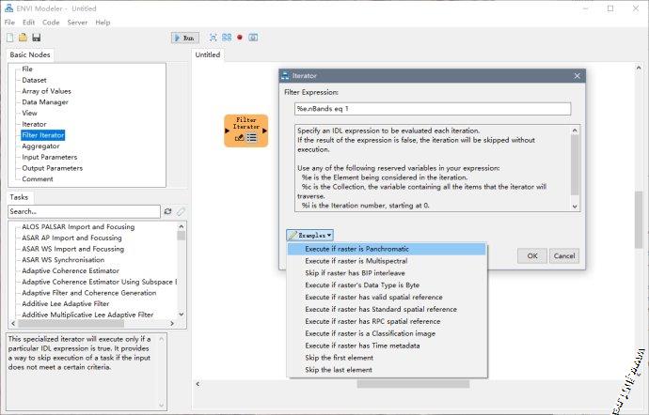This screenshot has height=415, width=649.
Task: Click the help text scrollbar down arrow in dialog
Action: point(575,207)
